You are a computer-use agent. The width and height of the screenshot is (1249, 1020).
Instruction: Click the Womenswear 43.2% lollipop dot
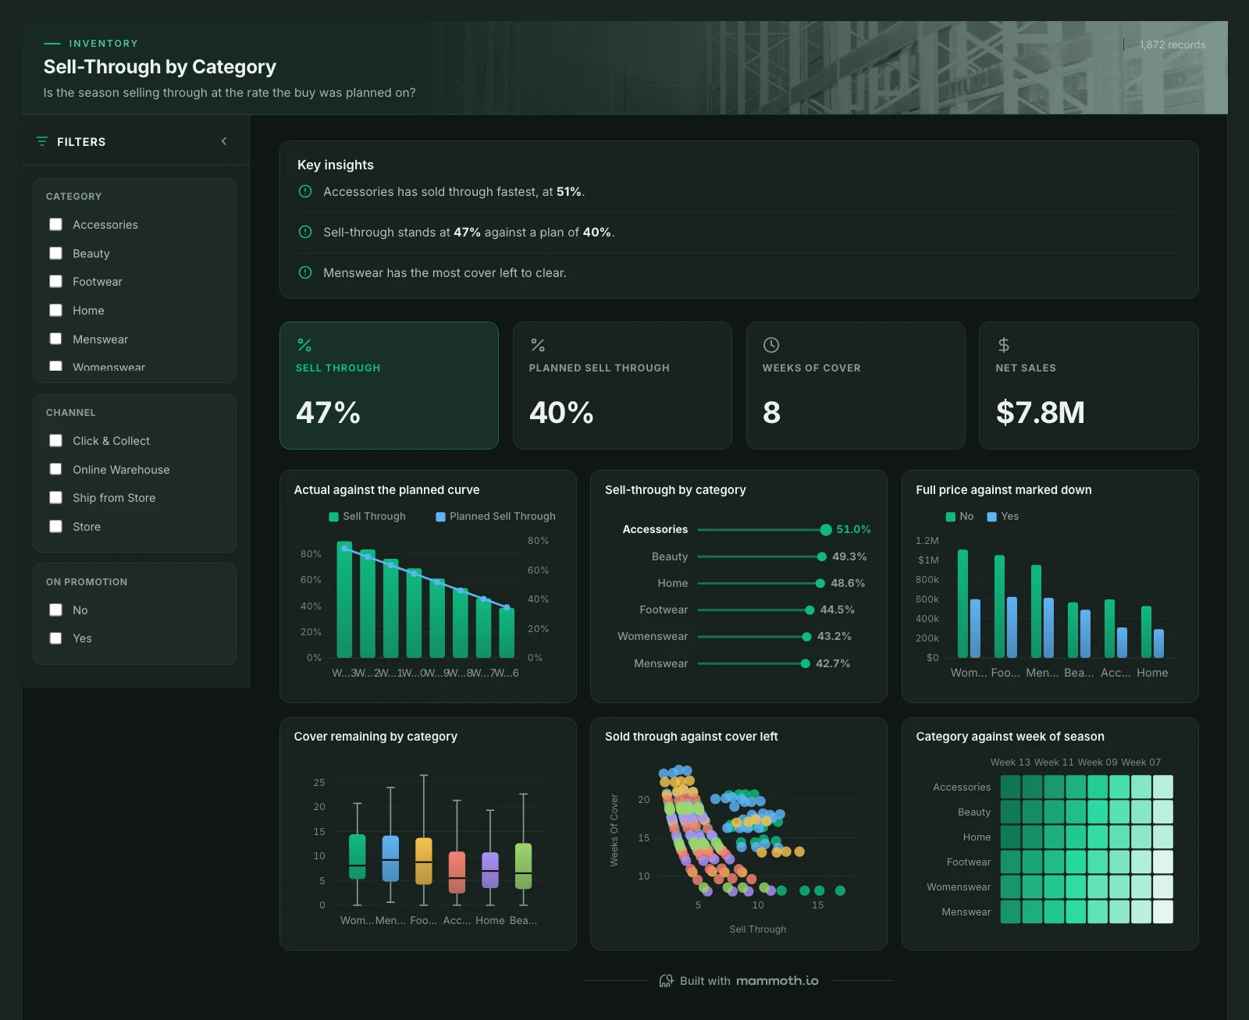pos(806,637)
